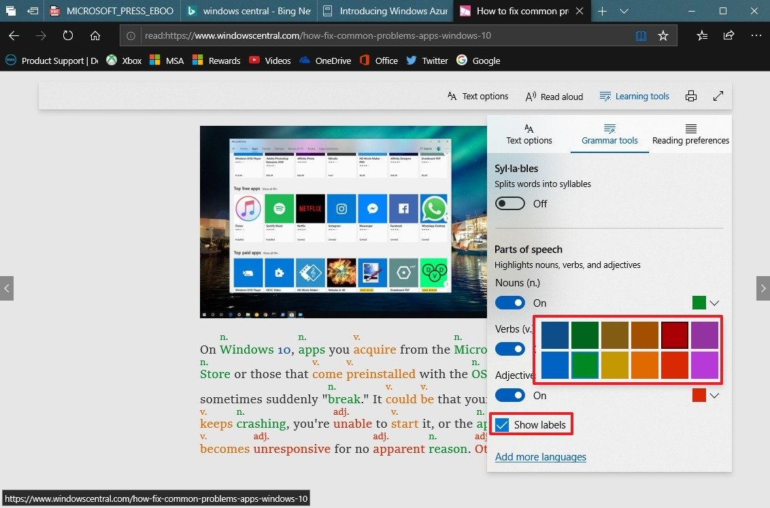
Task: Open Google favorites bar shortcut
Action: tap(478, 61)
